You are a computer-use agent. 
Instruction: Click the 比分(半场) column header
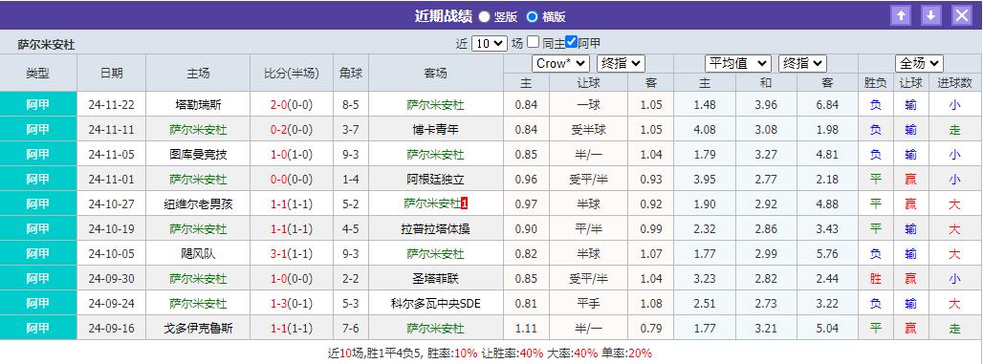click(292, 74)
